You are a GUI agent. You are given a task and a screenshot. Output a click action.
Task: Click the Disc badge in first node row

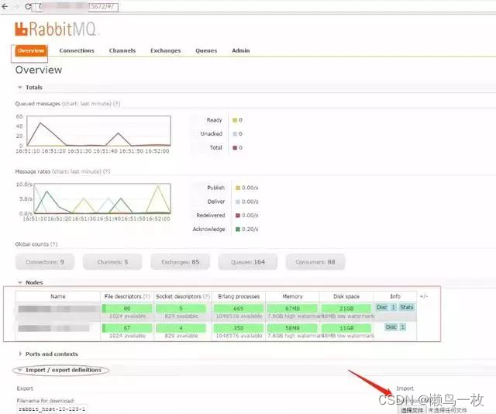pos(382,307)
